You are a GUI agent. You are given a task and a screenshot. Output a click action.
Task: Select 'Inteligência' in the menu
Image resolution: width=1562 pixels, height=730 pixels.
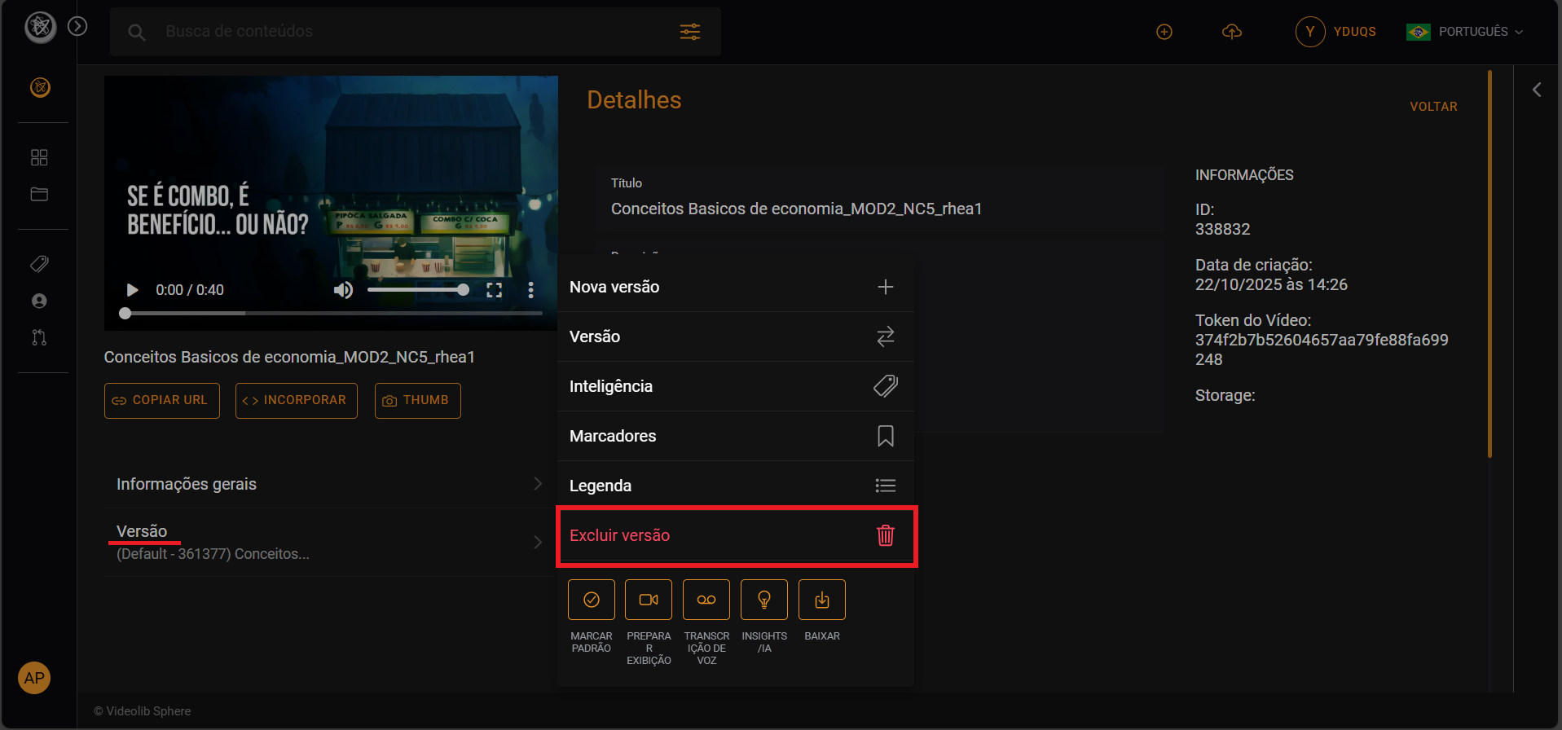pos(736,386)
